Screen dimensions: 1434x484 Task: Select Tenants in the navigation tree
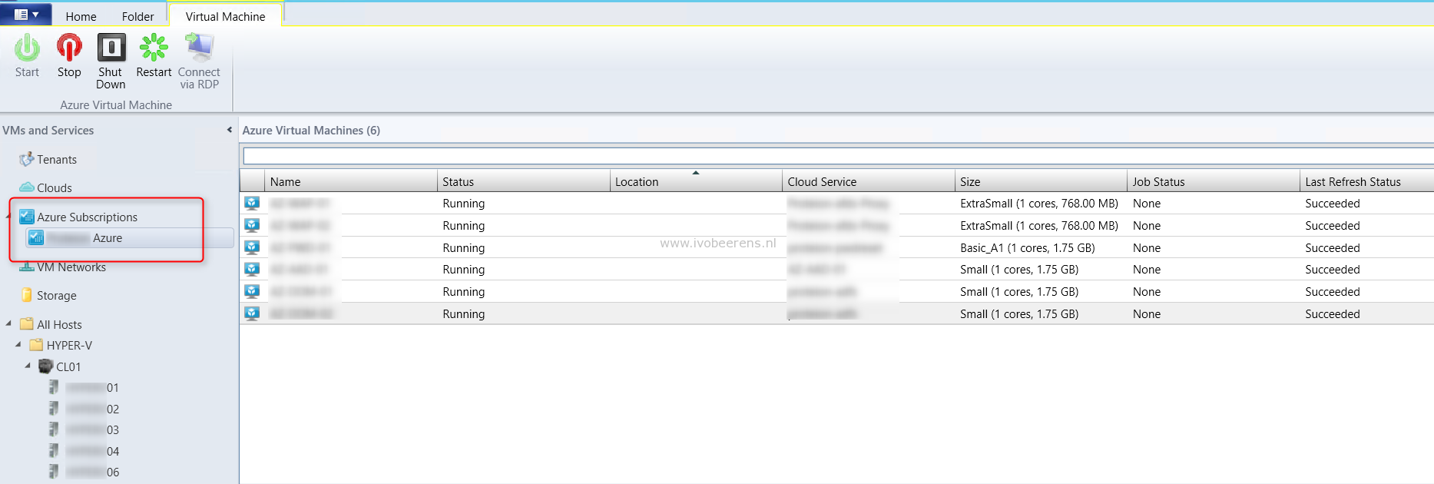click(x=57, y=160)
